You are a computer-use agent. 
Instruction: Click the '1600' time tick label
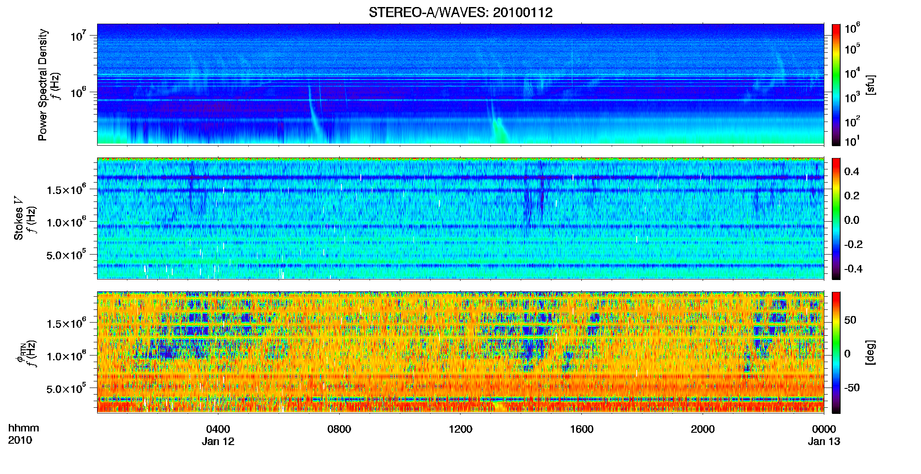[x=582, y=429]
